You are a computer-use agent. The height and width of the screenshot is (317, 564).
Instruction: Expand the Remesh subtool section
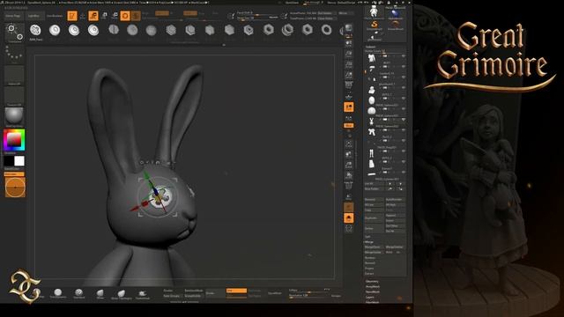click(370, 263)
